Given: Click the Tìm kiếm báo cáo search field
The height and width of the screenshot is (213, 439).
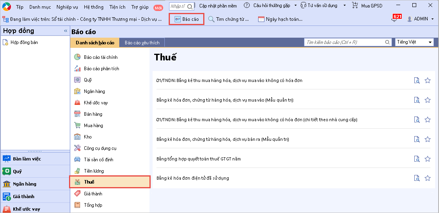Looking at the screenshot, I should tap(344, 42).
